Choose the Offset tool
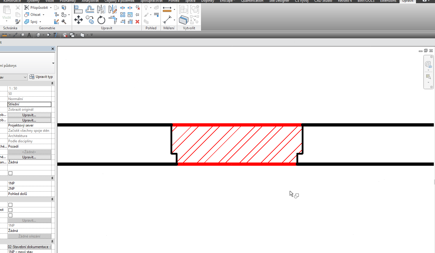The width and height of the screenshot is (435, 253). 90,10
